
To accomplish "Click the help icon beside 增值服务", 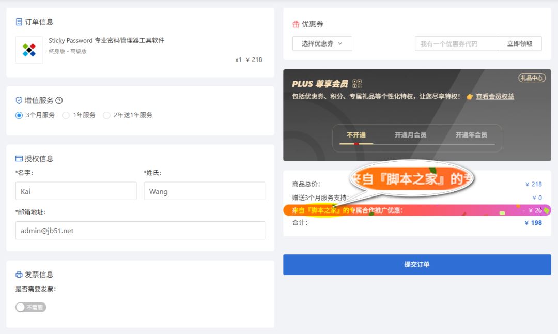I will pyautogui.click(x=59, y=101).
